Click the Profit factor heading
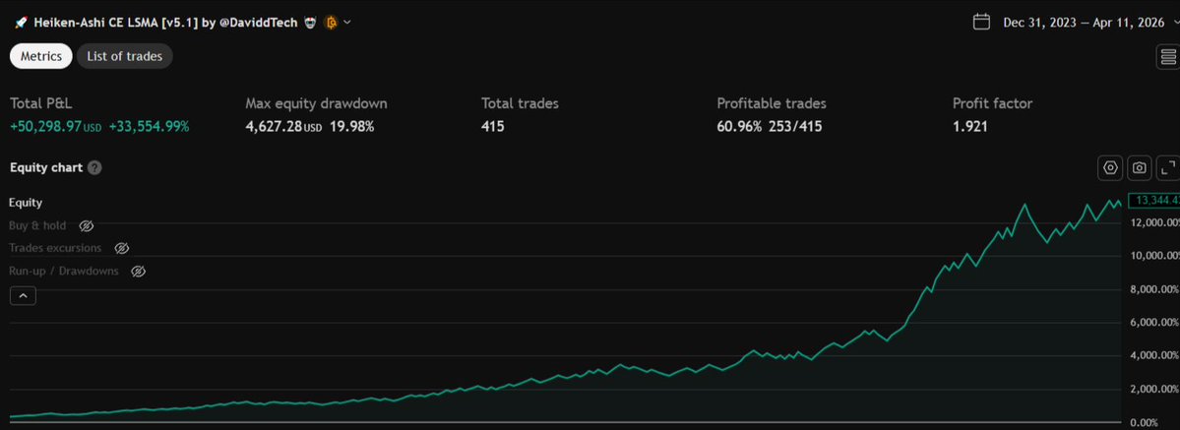This screenshot has width=1180, height=430. pyautogui.click(x=993, y=104)
